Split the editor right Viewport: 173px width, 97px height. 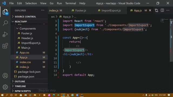162,10
